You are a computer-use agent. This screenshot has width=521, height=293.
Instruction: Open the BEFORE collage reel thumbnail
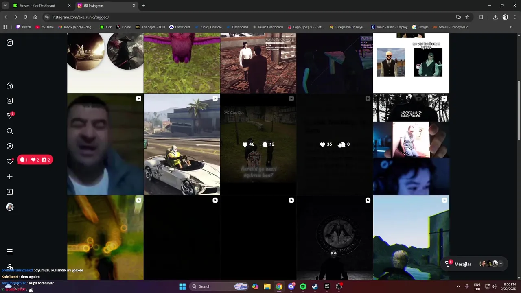[411, 144]
